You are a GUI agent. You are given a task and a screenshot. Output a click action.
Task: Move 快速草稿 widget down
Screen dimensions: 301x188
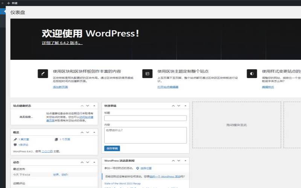(x=179, y=106)
